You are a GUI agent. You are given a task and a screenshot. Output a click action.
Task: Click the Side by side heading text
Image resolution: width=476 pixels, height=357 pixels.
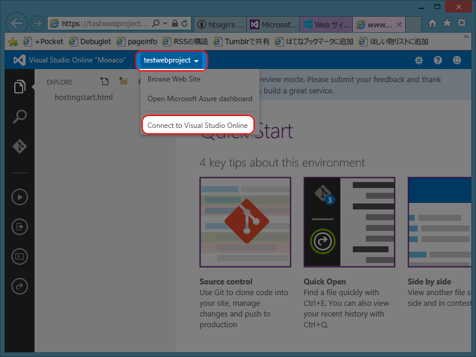click(429, 281)
